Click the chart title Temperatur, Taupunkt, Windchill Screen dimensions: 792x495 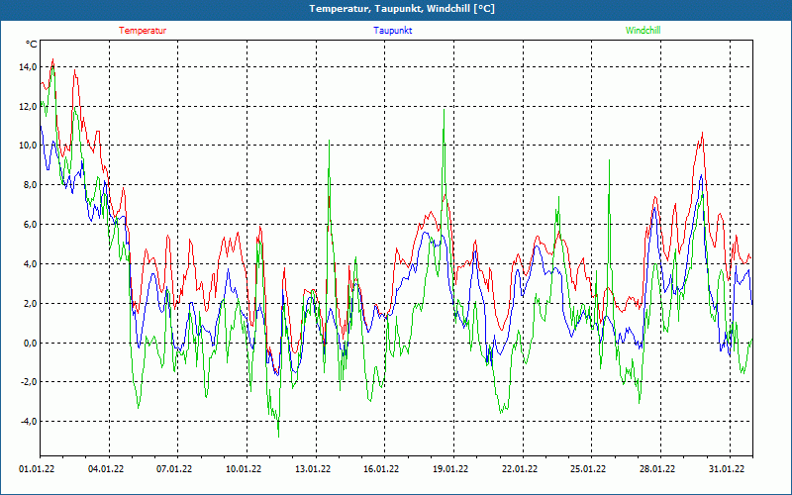pyautogui.click(x=402, y=9)
